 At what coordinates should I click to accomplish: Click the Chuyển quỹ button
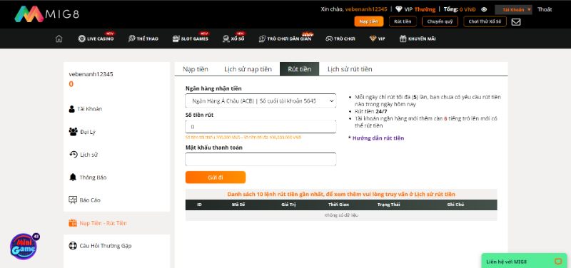click(440, 21)
